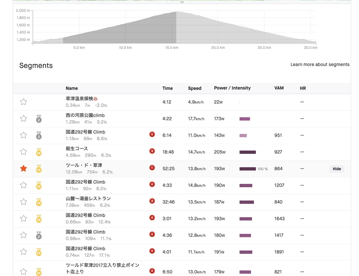The image size is (359, 276).
Task: Click second-place medal for 西の河原公園climb
Action: pyautogui.click(x=39, y=119)
